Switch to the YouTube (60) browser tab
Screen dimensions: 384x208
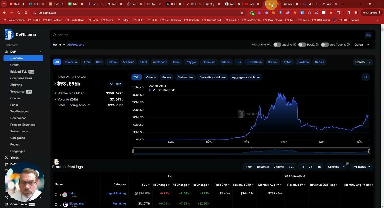(252, 4)
